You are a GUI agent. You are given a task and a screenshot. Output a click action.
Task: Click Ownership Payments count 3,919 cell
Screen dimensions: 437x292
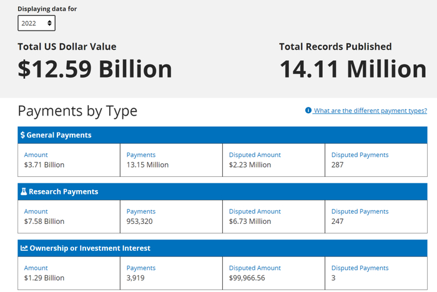(171, 273)
